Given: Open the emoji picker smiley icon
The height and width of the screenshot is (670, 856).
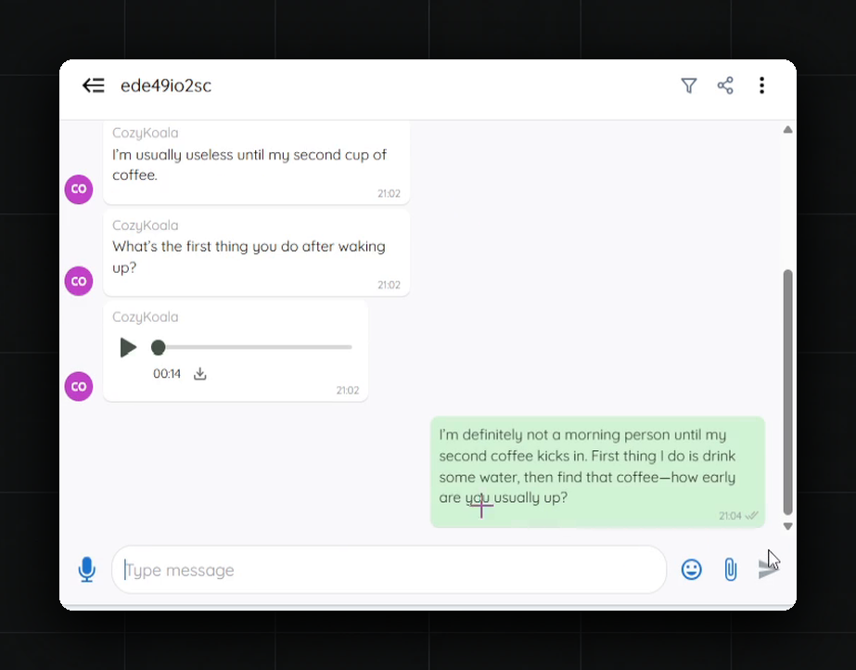Looking at the screenshot, I should 691,570.
